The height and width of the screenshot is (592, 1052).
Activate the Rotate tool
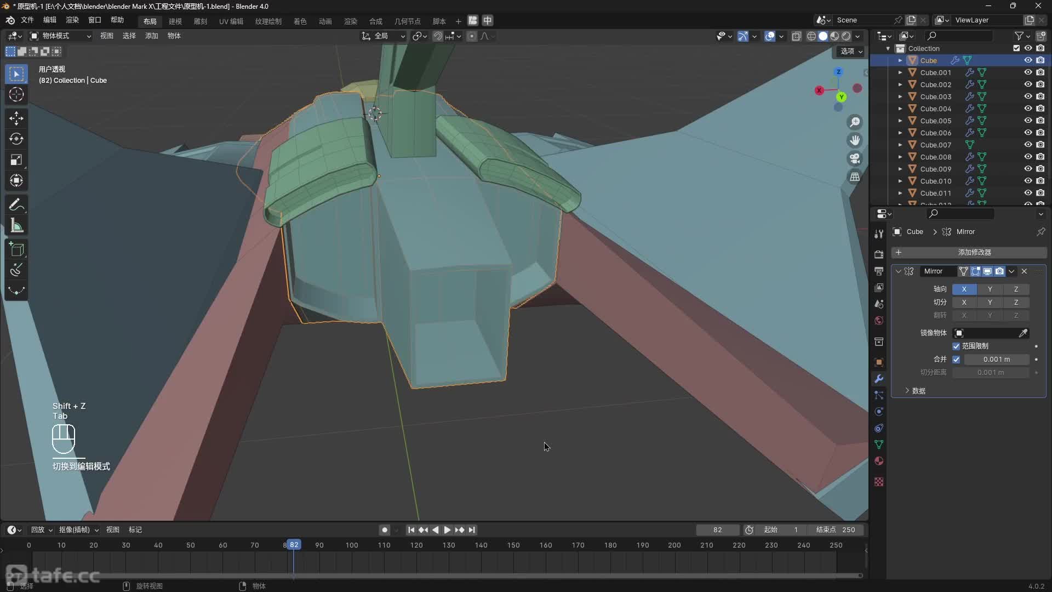(16, 139)
